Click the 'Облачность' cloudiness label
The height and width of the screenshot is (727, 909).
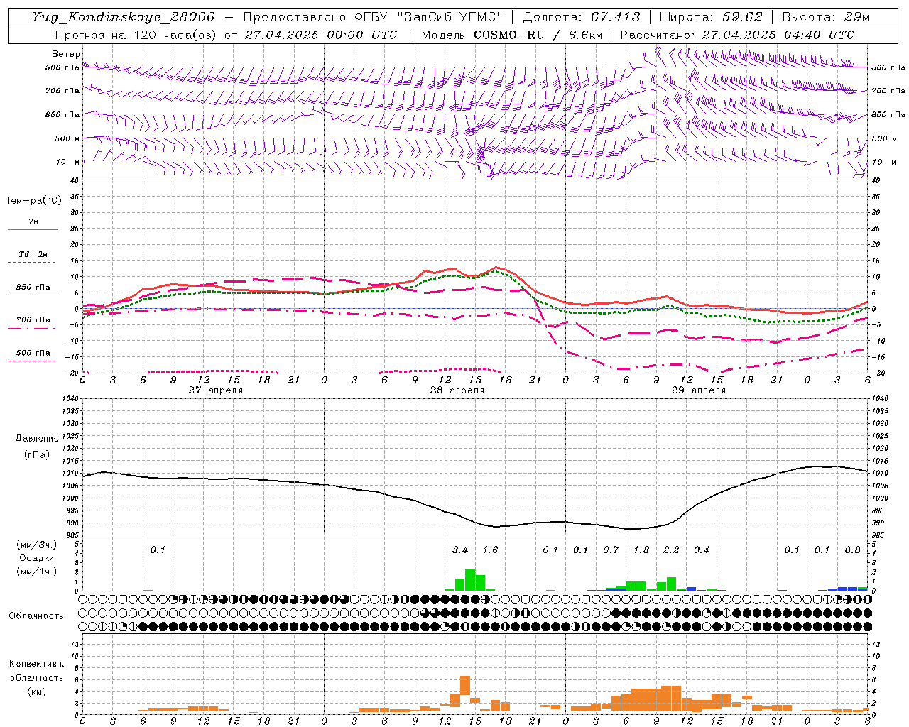click(x=36, y=616)
